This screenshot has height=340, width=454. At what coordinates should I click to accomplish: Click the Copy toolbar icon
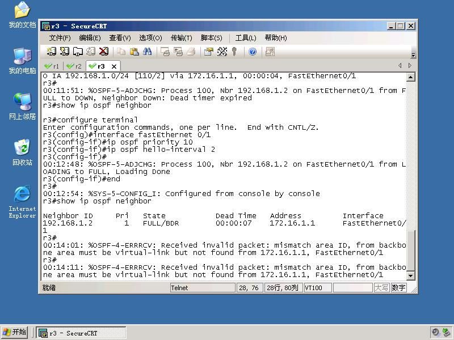point(121,52)
